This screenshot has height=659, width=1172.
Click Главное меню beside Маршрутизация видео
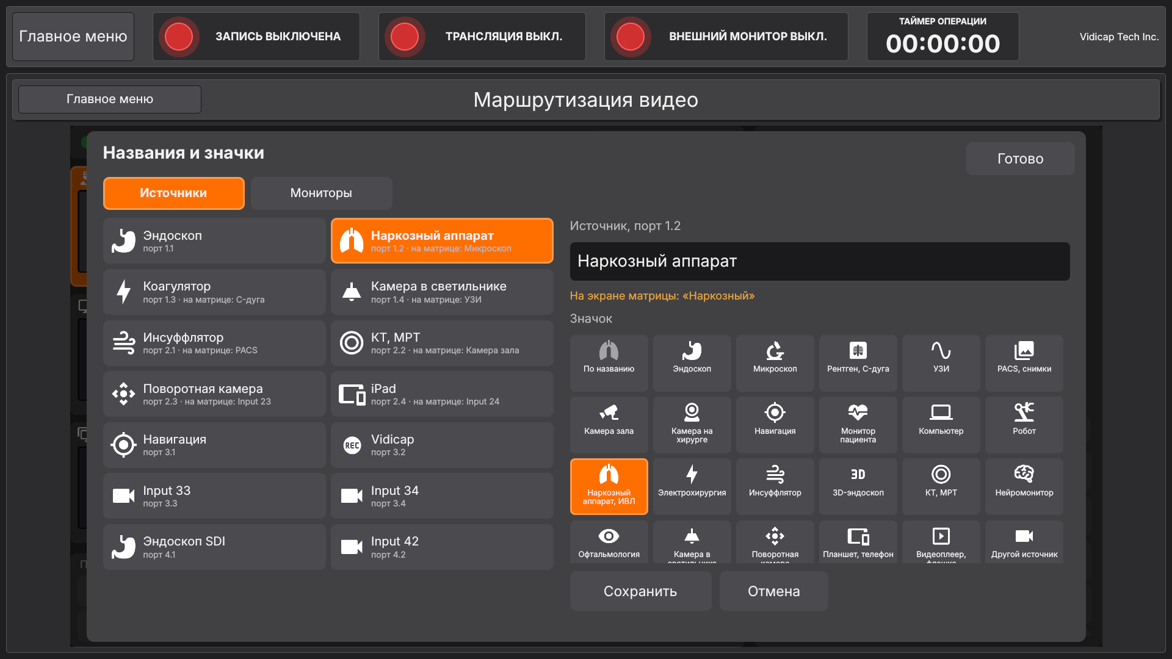[110, 99]
